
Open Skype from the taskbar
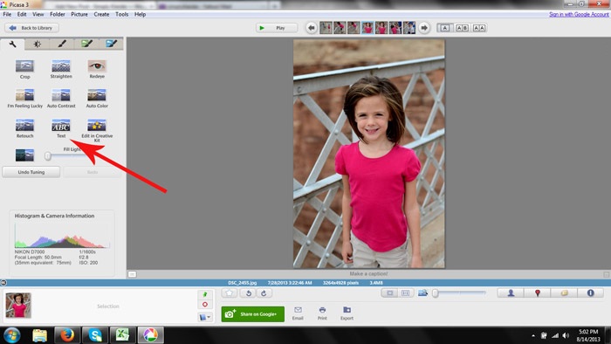[95, 335]
